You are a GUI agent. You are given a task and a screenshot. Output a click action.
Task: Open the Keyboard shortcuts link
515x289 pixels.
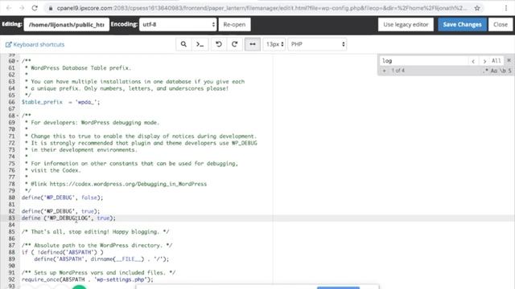point(35,45)
